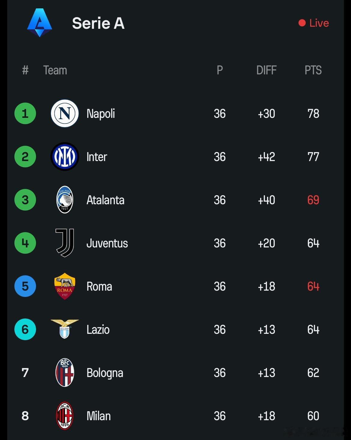
Task: Open the AC Milan crest
Action: [65, 416]
